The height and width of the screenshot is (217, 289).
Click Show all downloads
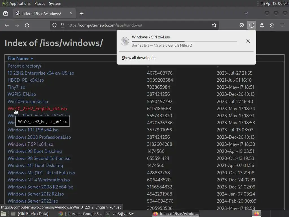138,58
